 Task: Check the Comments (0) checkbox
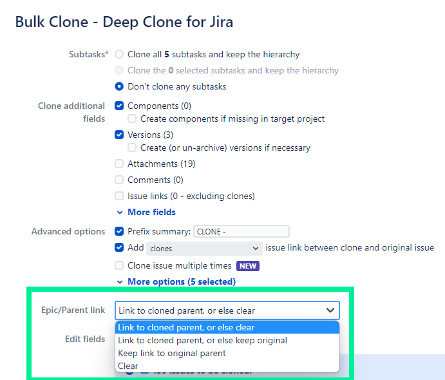(119, 180)
